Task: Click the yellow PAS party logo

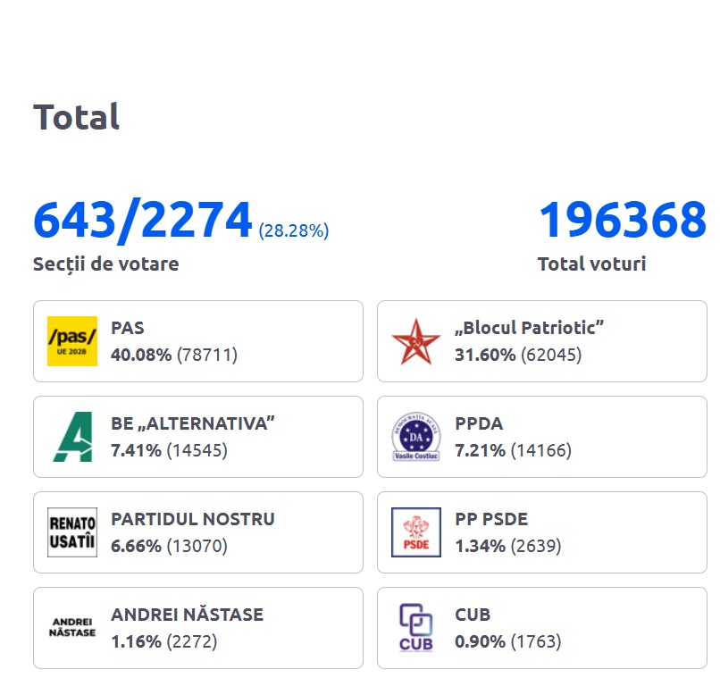Action: [72, 341]
